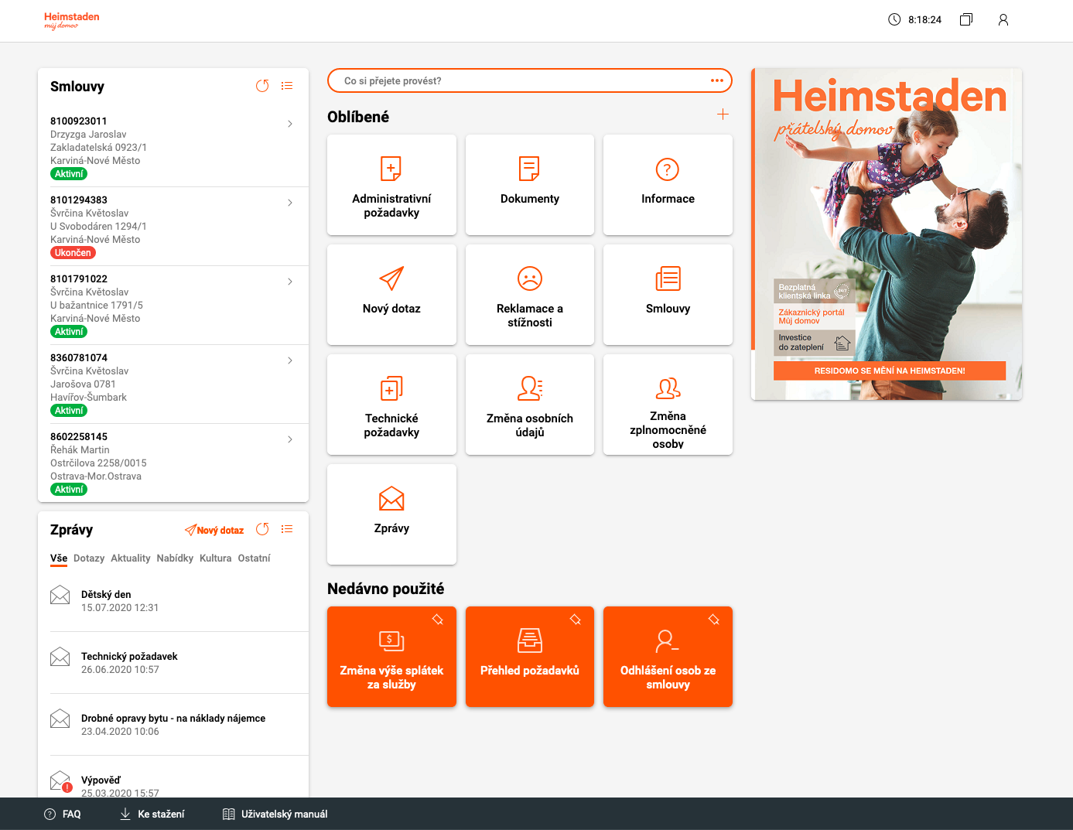Click the session timer 8:18:24
Image resolution: width=1073 pixels, height=830 pixels.
pos(924,20)
